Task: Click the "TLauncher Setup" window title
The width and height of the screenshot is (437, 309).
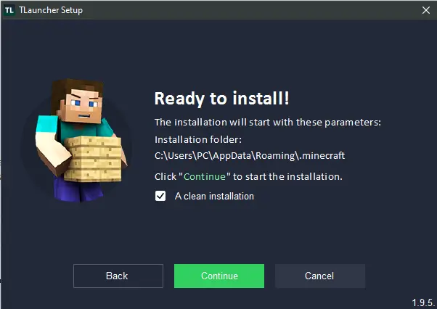Action: click(x=51, y=10)
